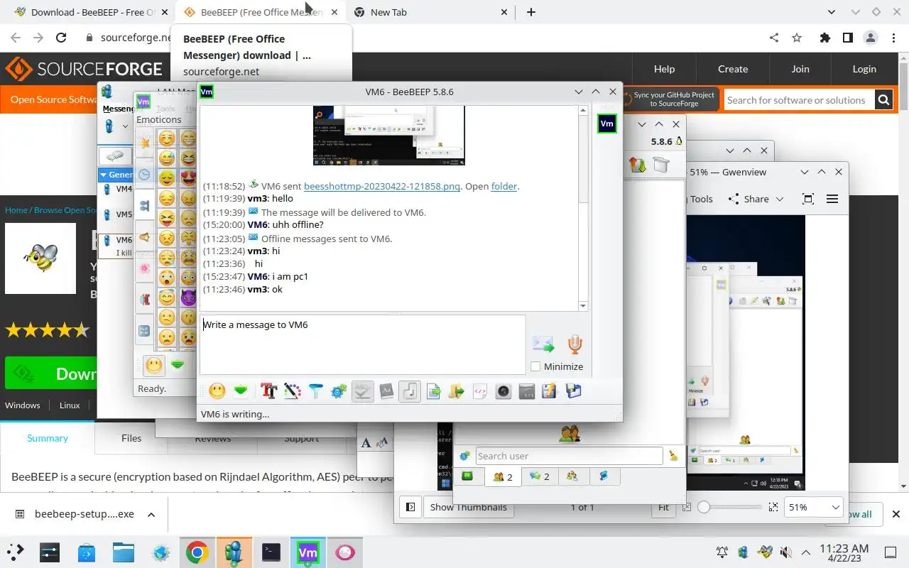909x568 pixels.
Task: Send message with envelope arrow button
Action: point(543,344)
